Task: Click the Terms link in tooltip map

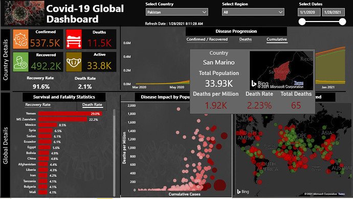Action: (299, 83)
